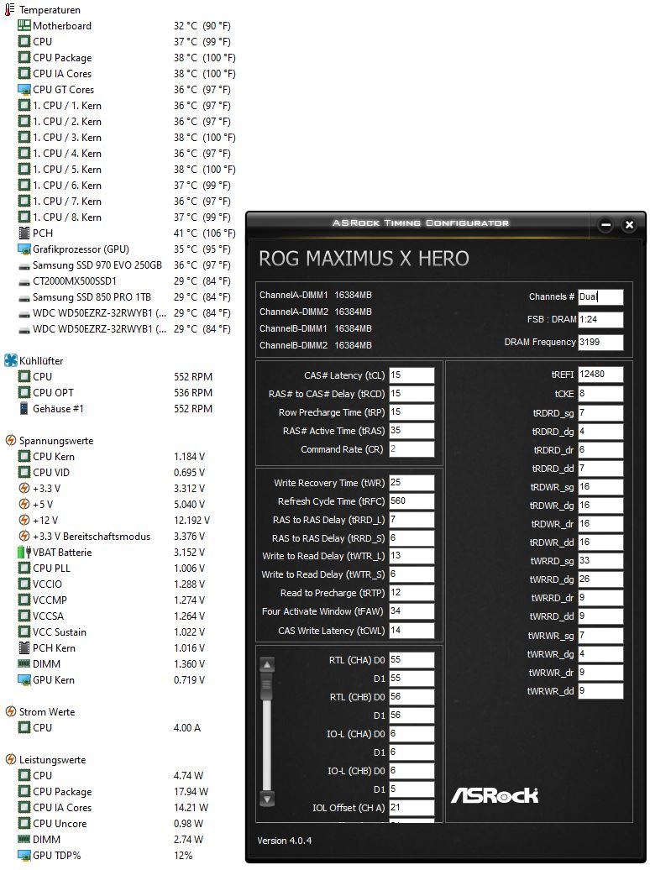Click the tREFI field showing 12480
Screen dimensions: 650x870
[x=600, y=375]
